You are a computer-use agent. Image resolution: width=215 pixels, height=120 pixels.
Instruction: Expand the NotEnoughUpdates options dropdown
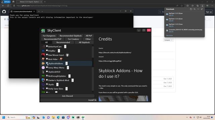point(70,76)
